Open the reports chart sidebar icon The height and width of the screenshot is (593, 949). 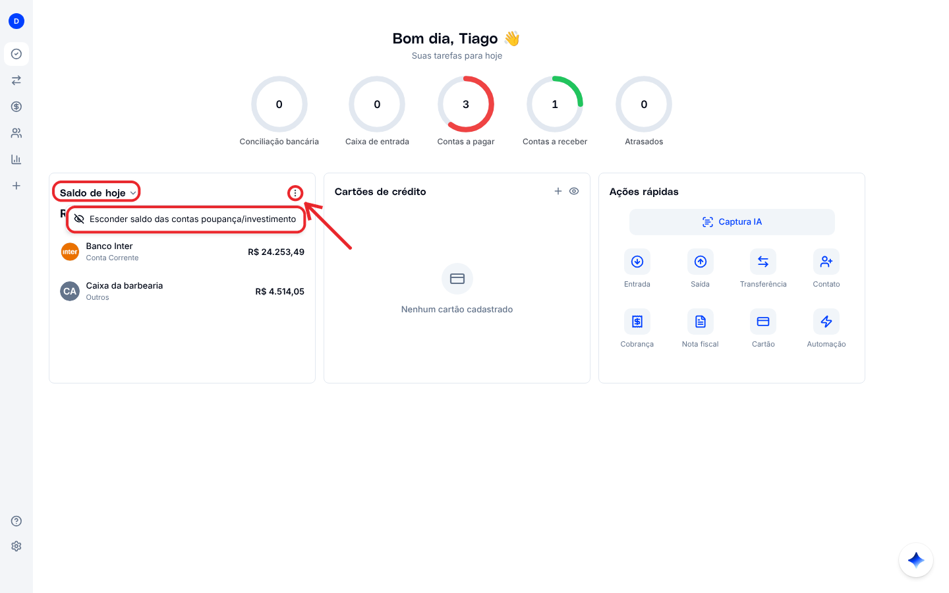point(16,159)
